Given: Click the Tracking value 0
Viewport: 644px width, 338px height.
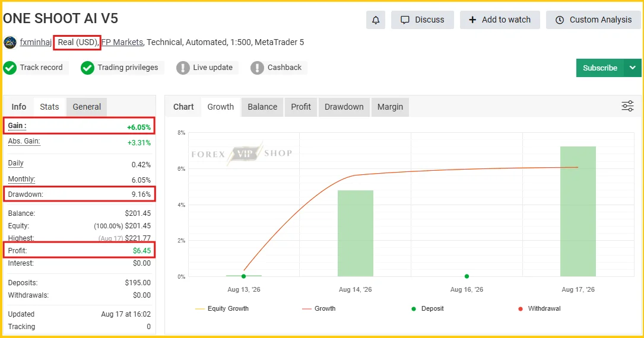Looking at the screenshot, I should (148, 327).
